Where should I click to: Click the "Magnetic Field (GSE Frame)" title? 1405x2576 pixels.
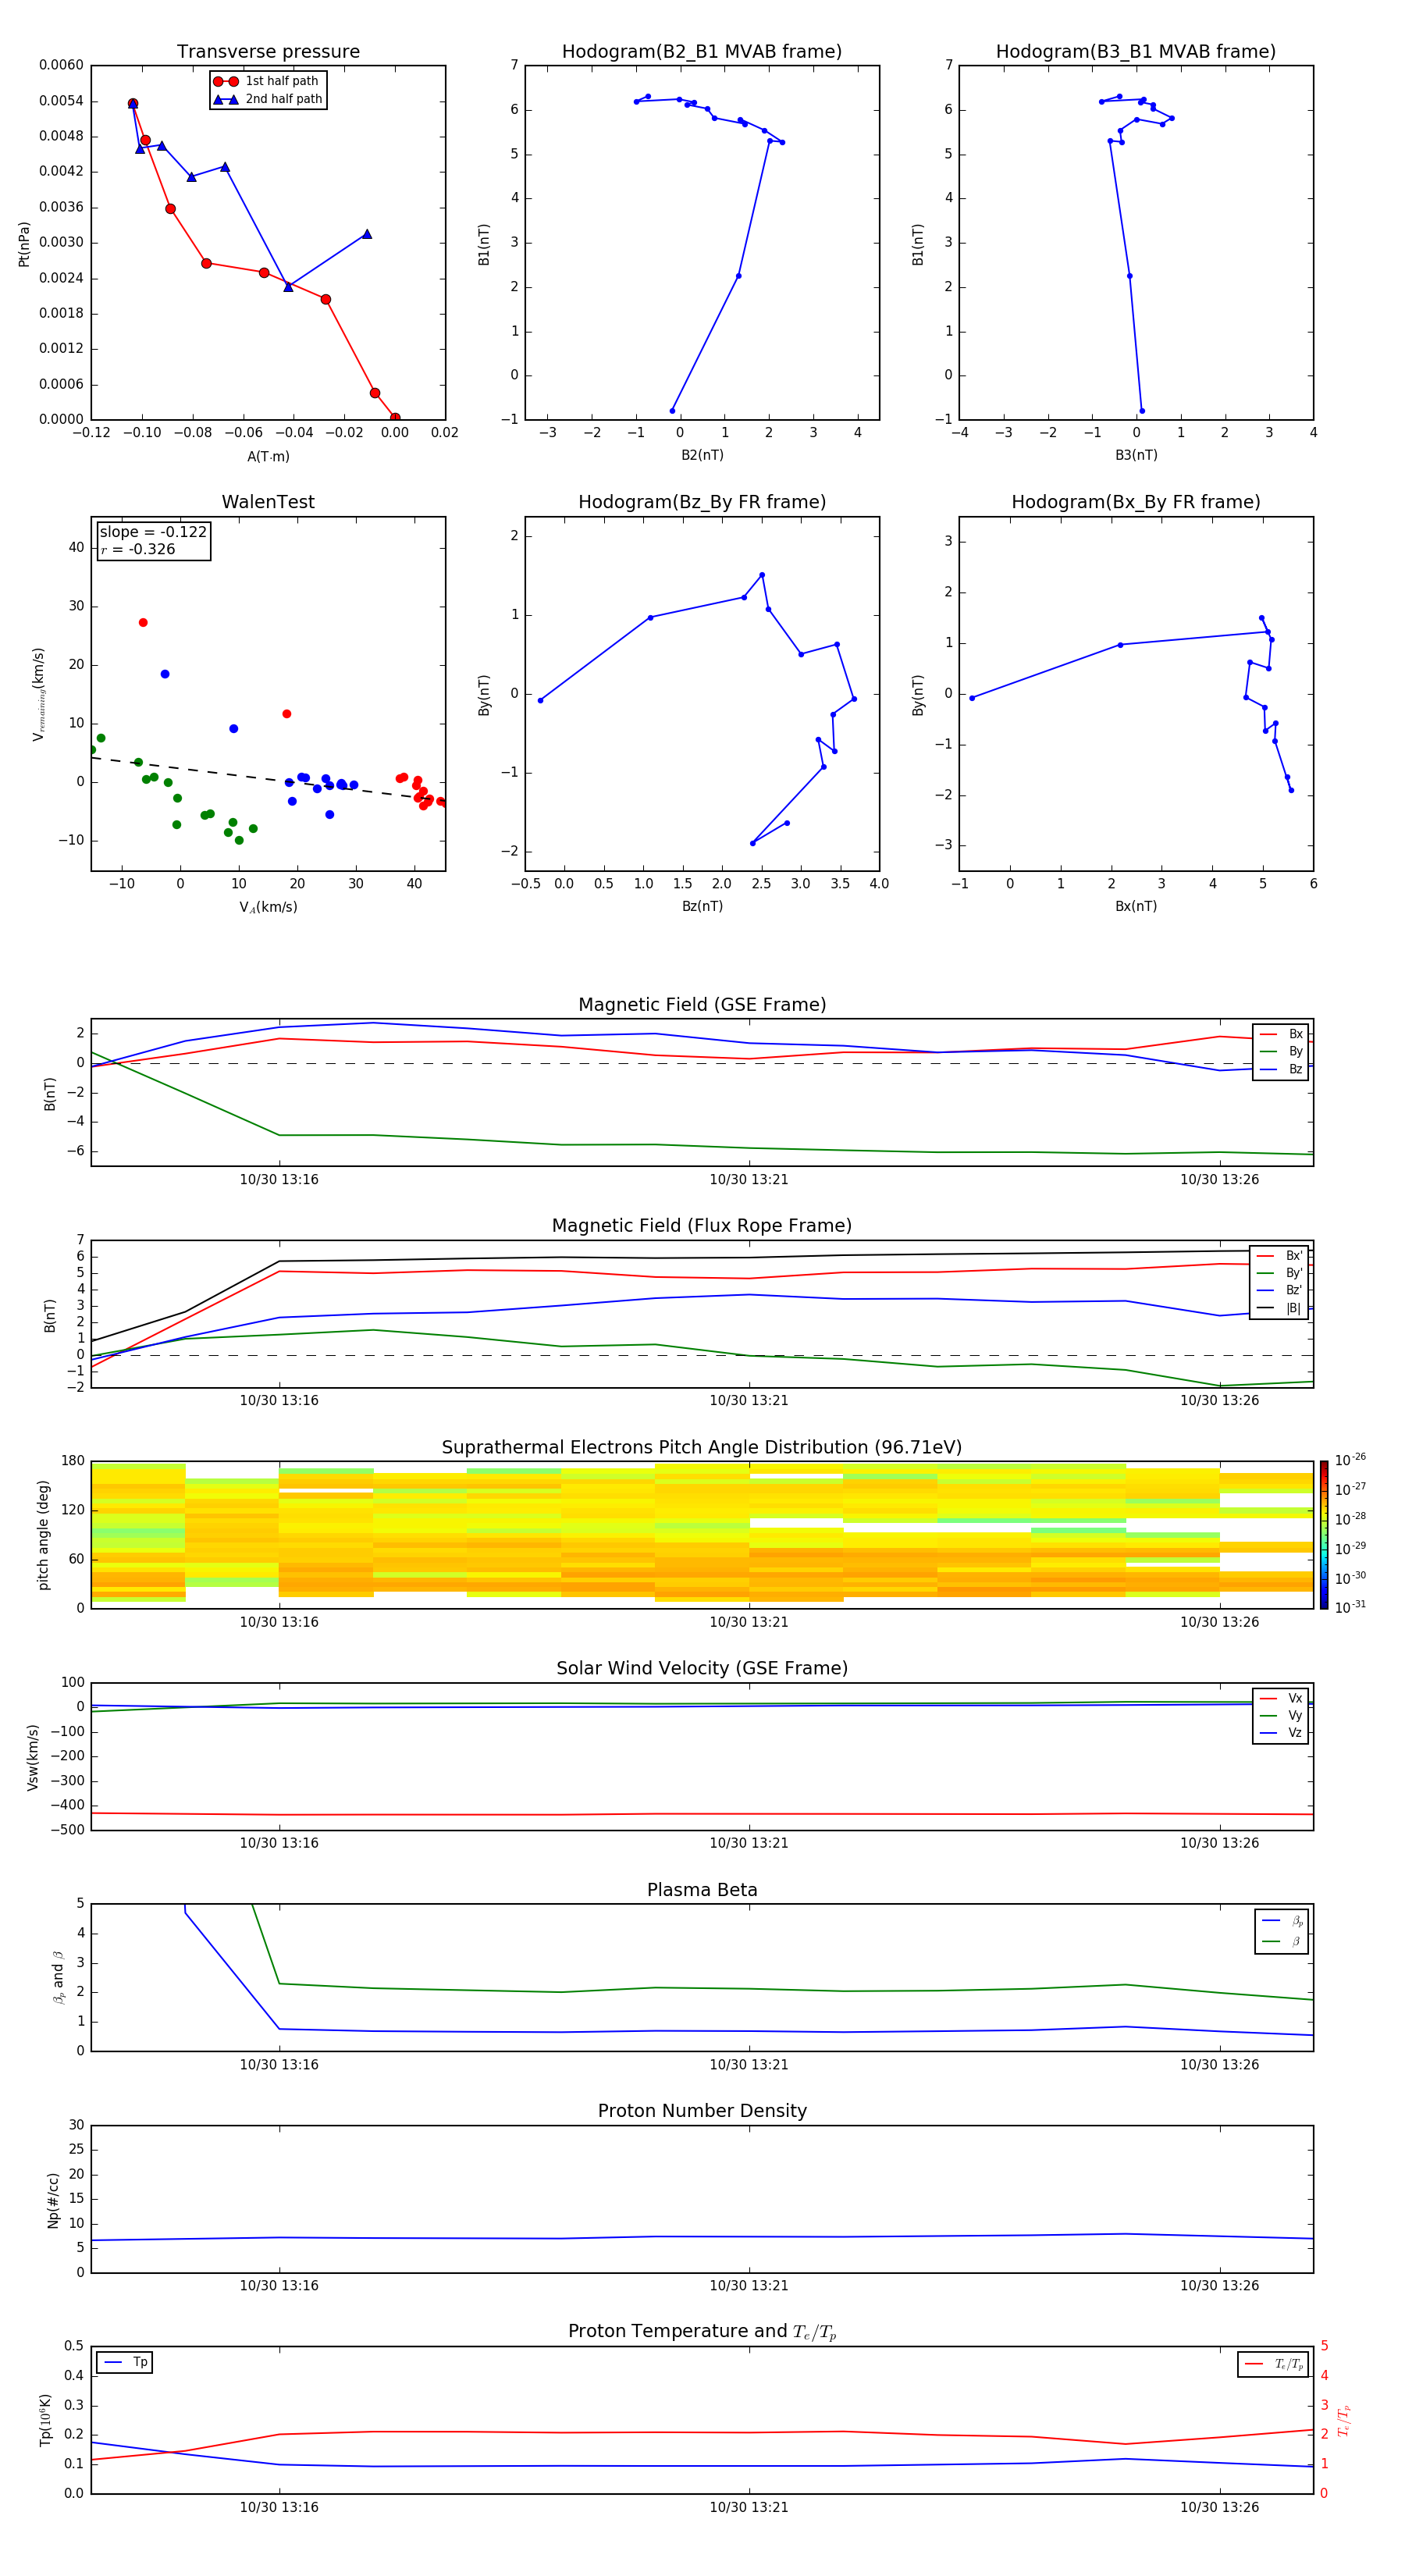point(702,1005)
